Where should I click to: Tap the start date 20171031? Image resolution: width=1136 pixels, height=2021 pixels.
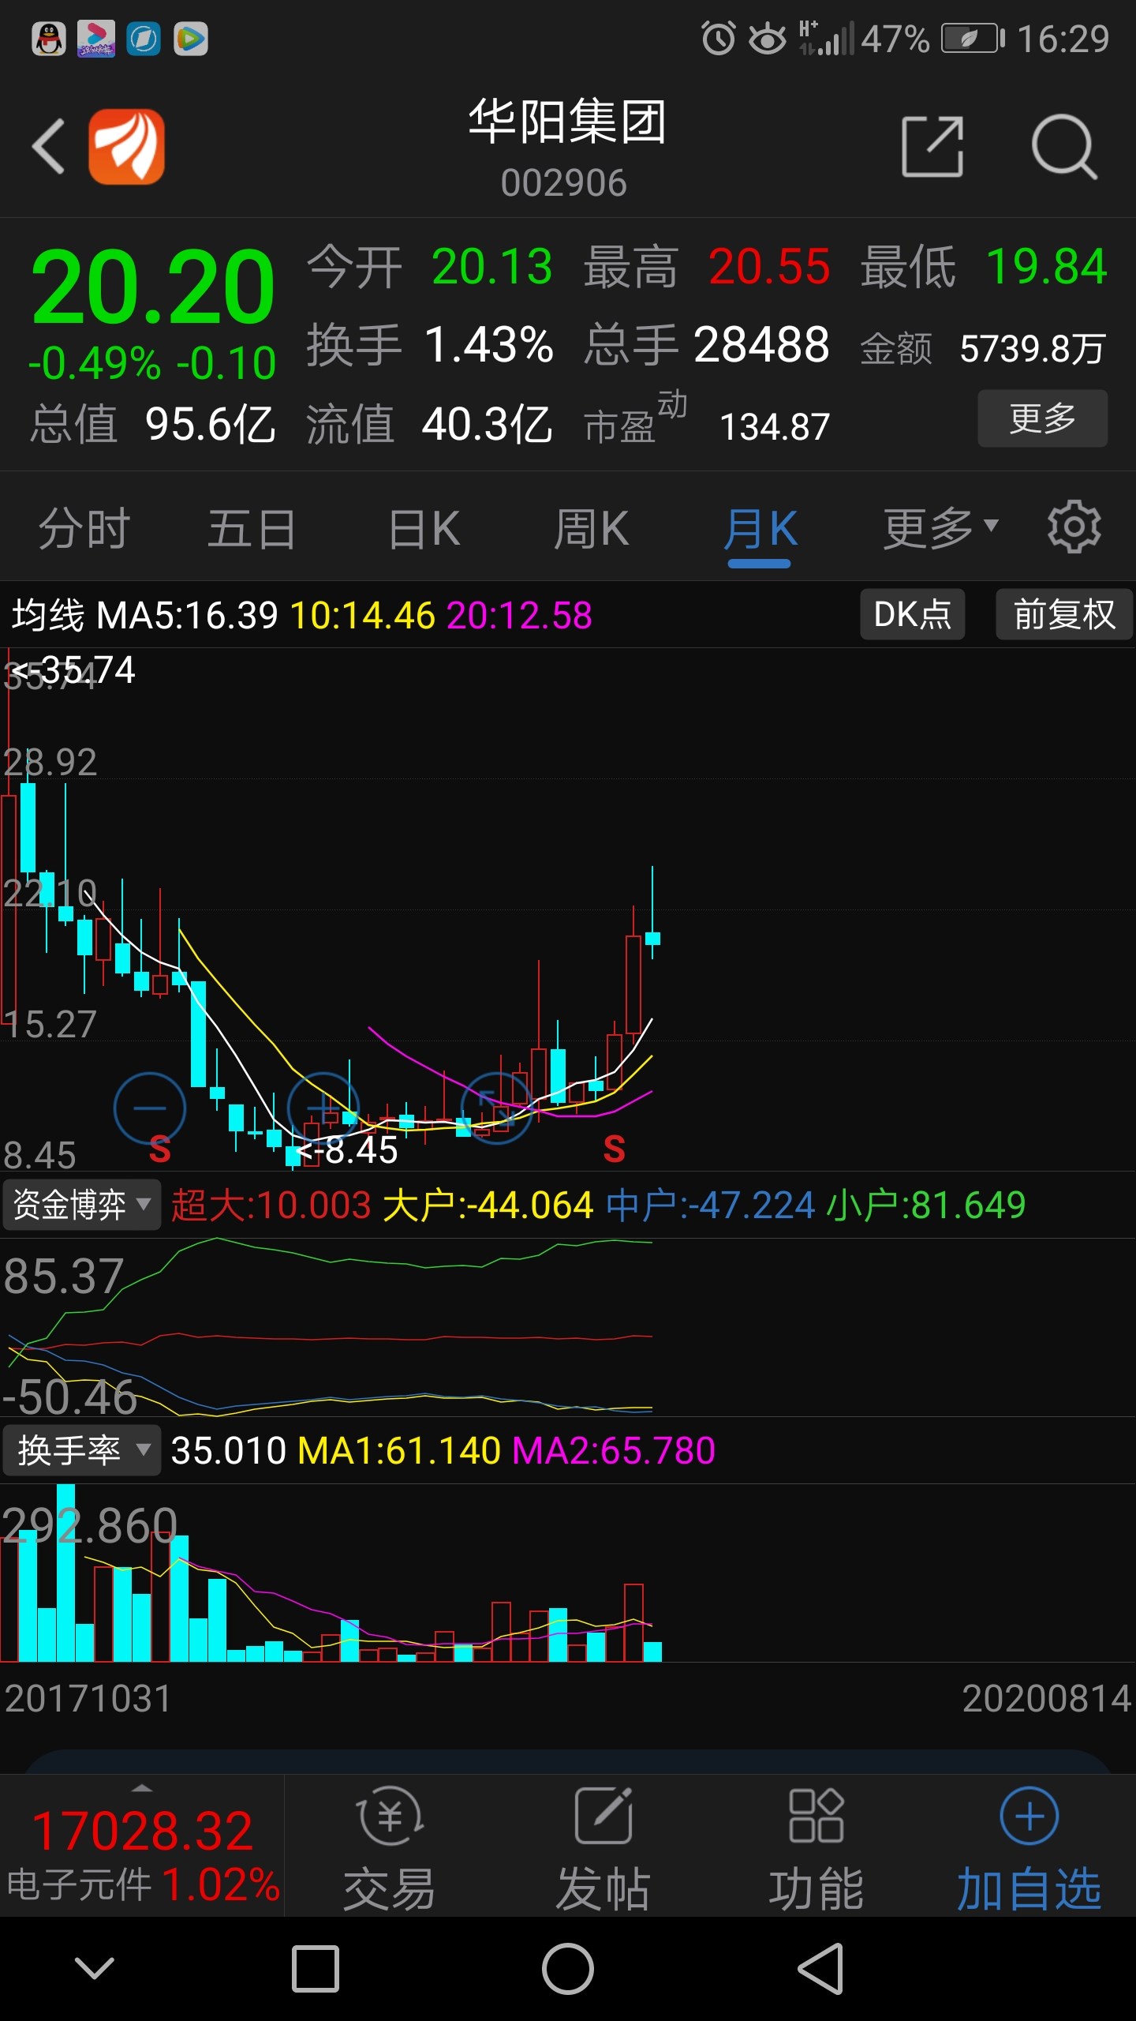88,1699
